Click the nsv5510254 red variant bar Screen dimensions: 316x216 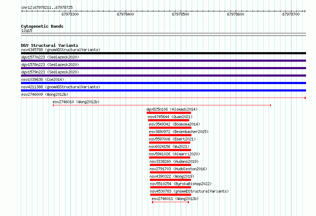[170, 187]
